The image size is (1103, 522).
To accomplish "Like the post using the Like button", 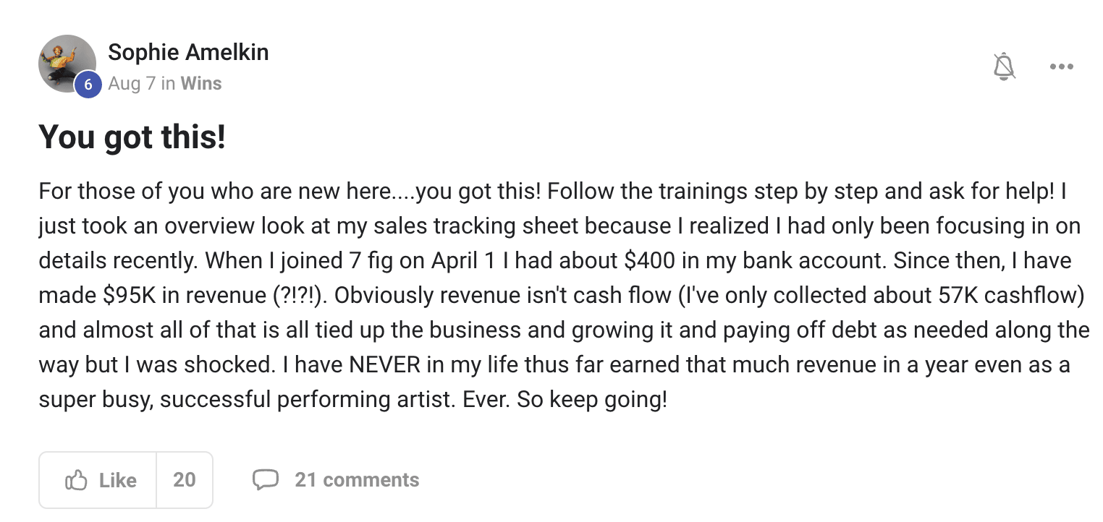I will click(98, 480).
